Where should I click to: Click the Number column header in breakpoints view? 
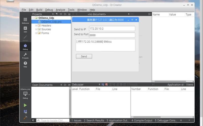click(x=139, y=89)
